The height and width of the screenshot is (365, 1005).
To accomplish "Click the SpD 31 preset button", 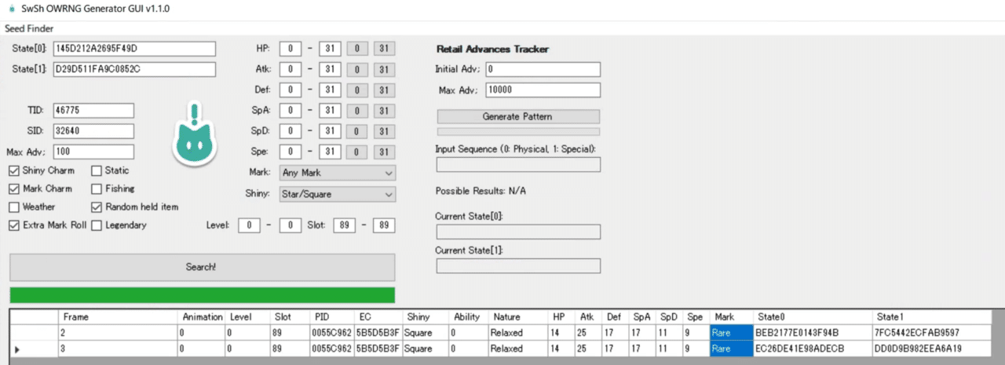I will (385, 130).
